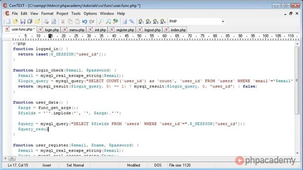Image resolution: width=303 pixels, height=170 pixels.
Task: Switch to the init.php tab
Action: click(x=98, y=30)
